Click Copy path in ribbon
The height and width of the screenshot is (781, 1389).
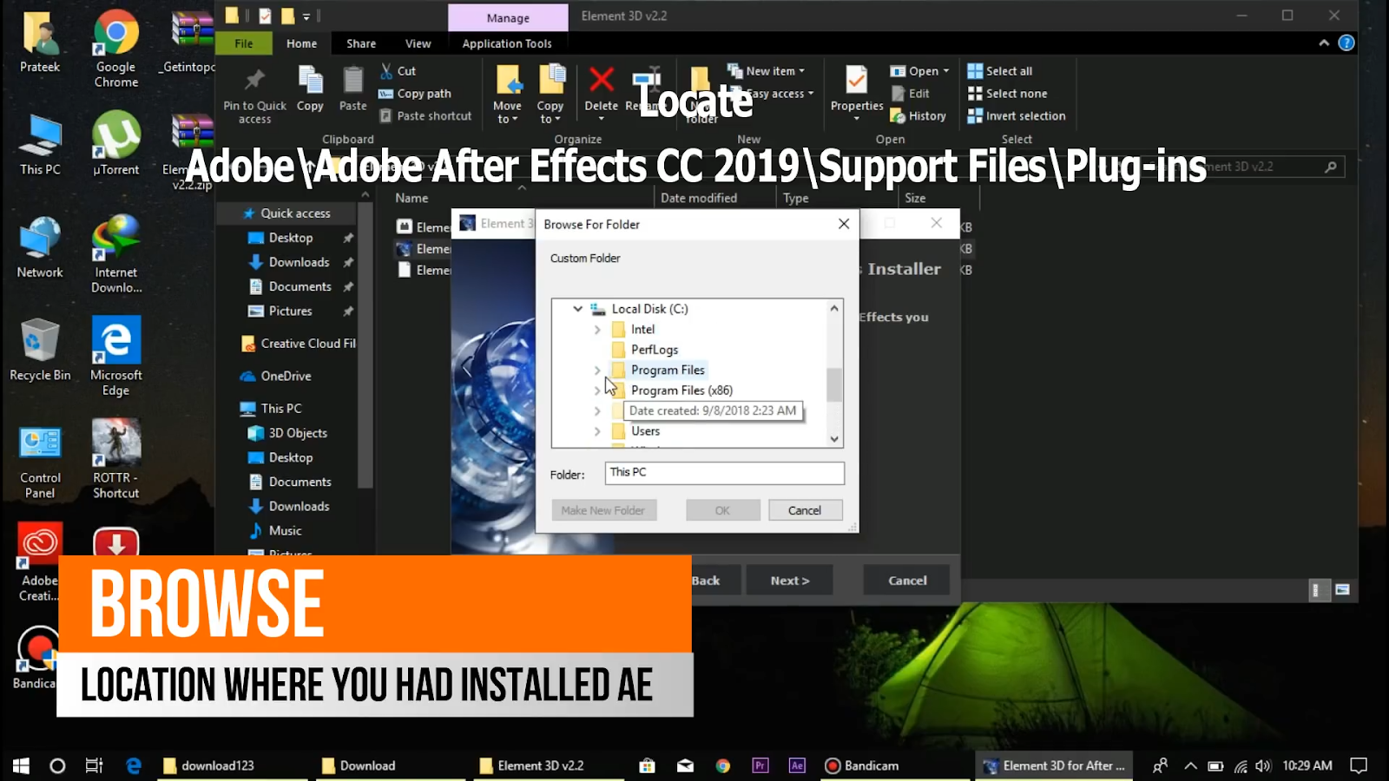click(x=415, y=94)
